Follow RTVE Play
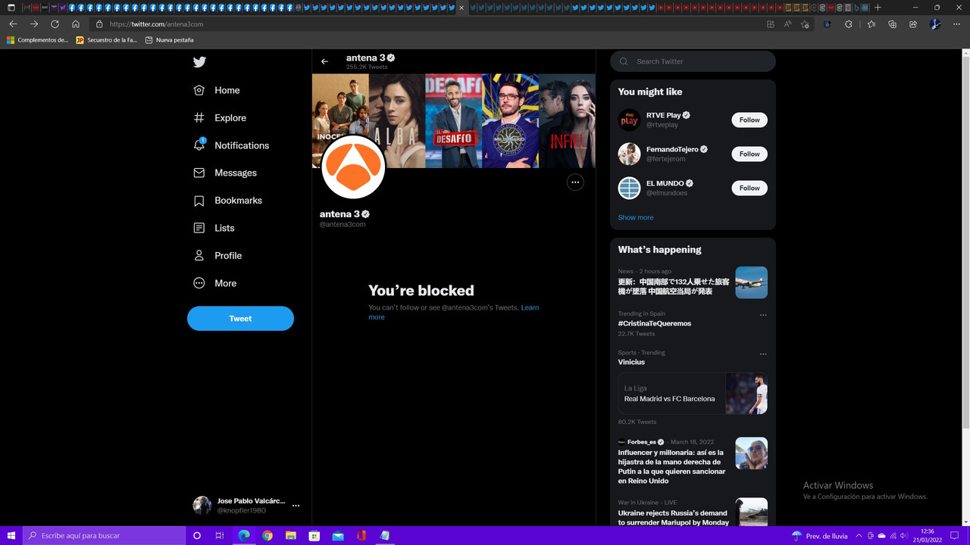970x545 pixels. [749, 120]
